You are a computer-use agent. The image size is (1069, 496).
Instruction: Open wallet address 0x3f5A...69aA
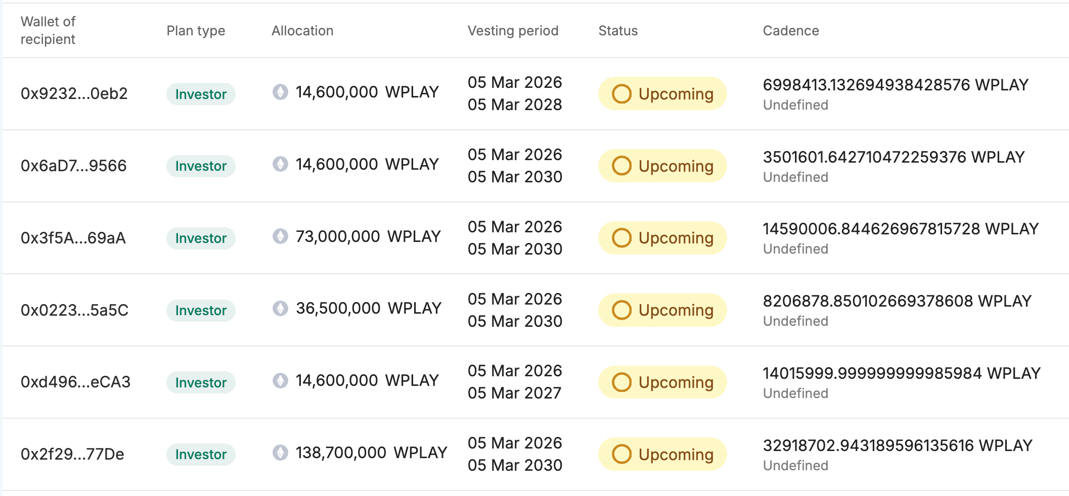[x=73, y=238]
